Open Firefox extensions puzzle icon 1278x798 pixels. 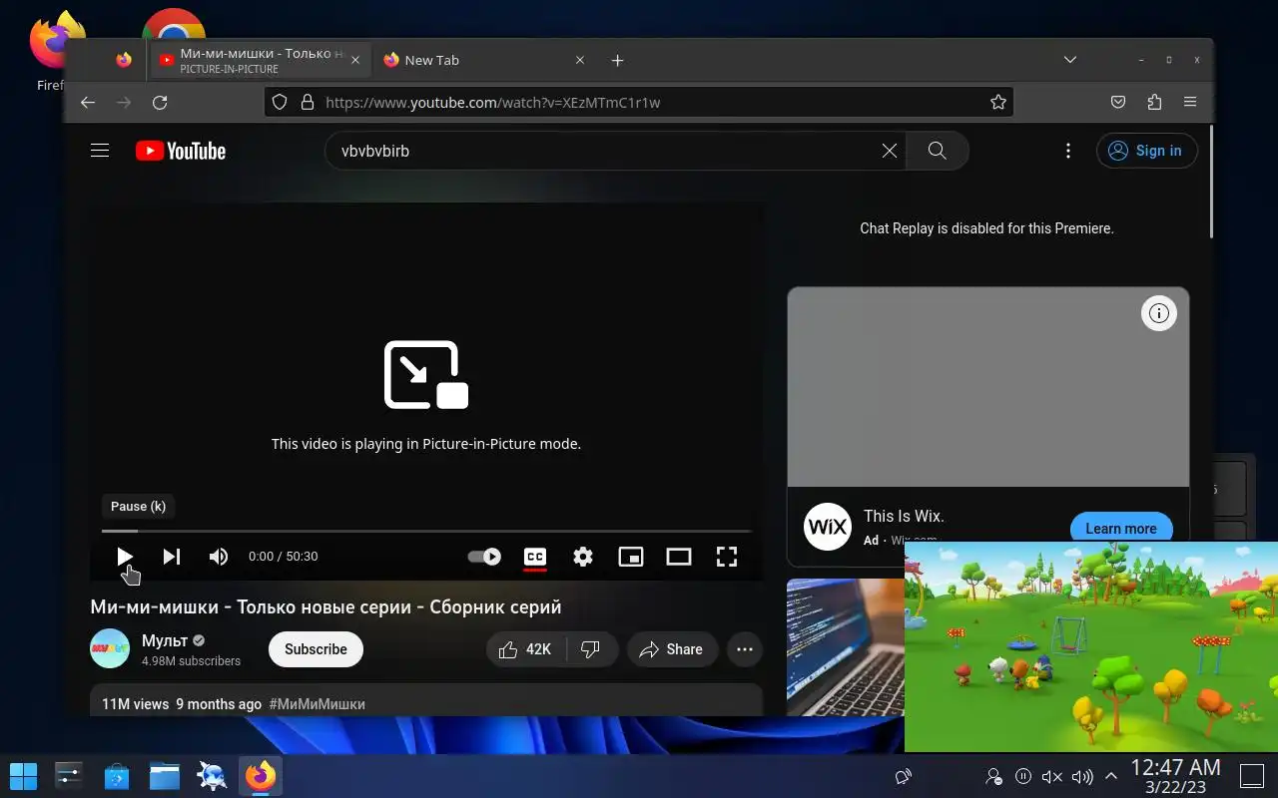pos(1154,102)
